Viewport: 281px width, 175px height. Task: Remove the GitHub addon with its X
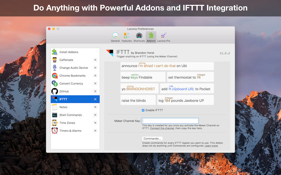(x=95, y=91)
